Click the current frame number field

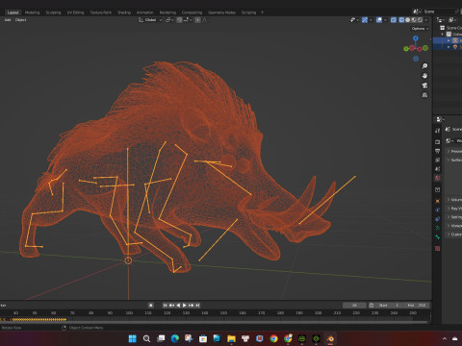pyautogui.click(x=354, y=306)
